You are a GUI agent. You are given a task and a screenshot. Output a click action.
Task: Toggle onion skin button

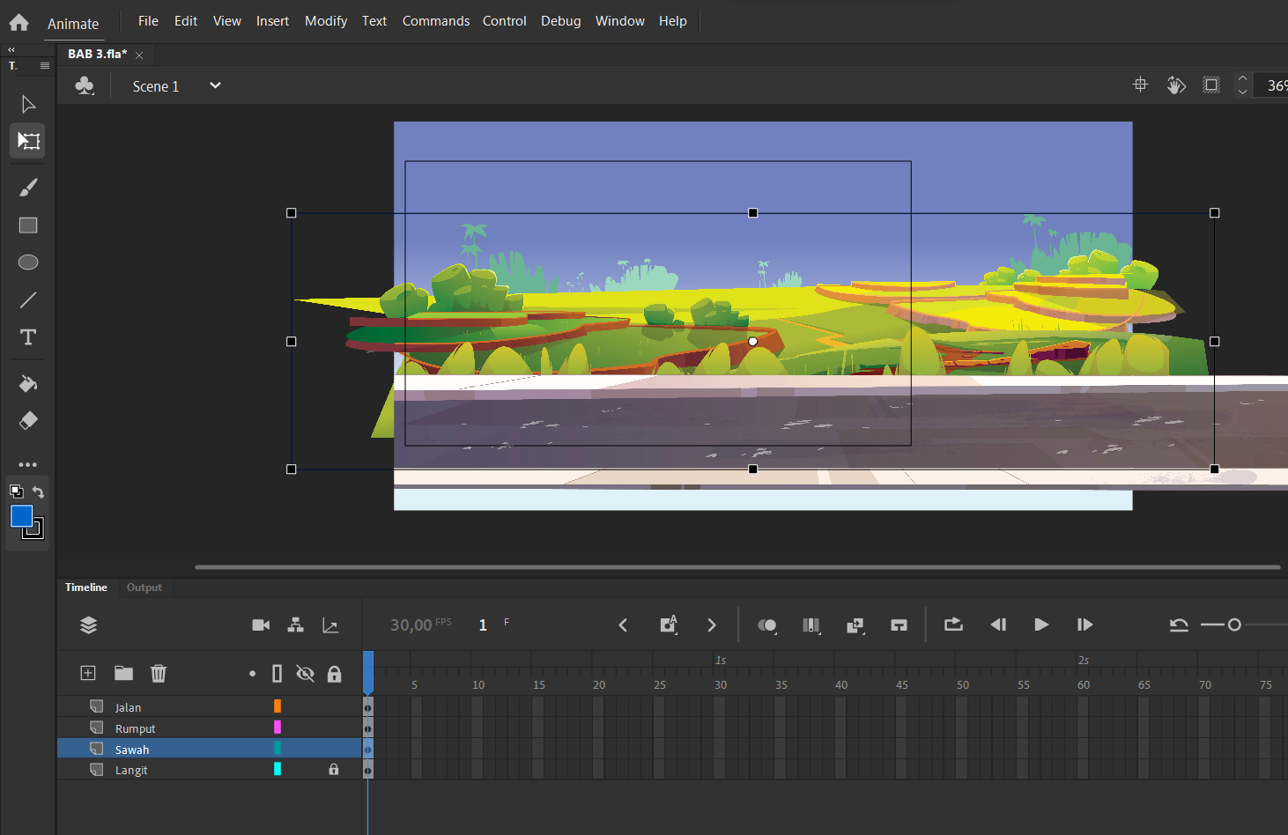coord(767,625)
